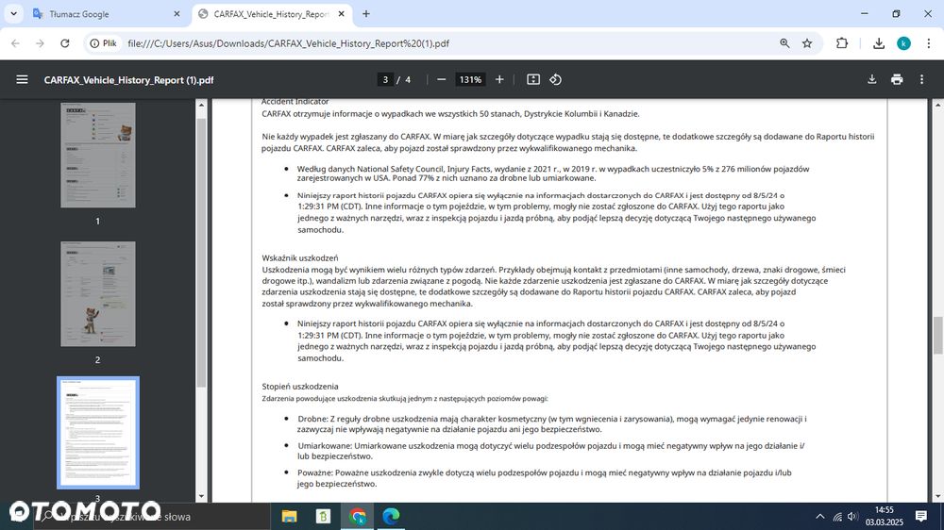
Task: Download the PDF from viewer toolbar
Action: [x=871, y=79]
